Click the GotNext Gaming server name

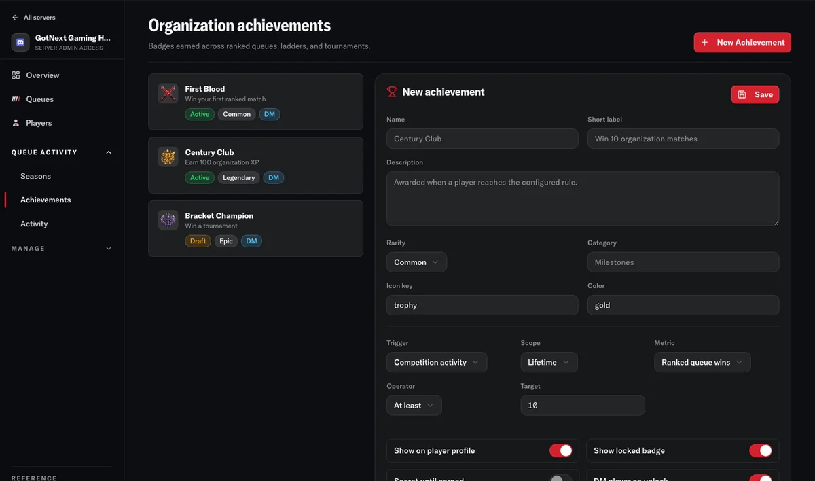(x=73, y=38)
